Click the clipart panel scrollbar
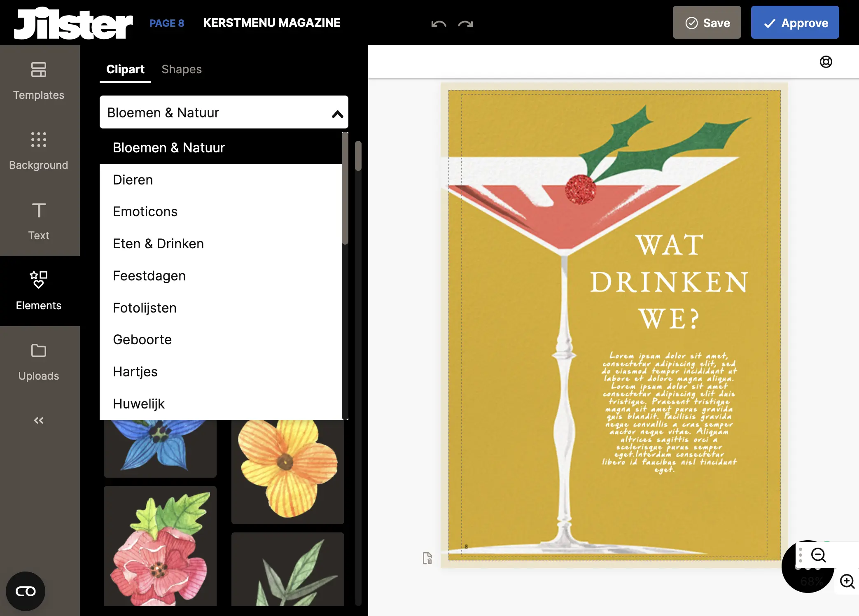859x616 pixels. point(358,156)
